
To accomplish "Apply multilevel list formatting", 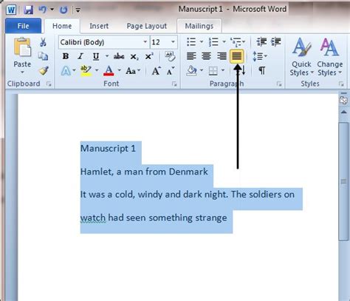I will point(236,42).
